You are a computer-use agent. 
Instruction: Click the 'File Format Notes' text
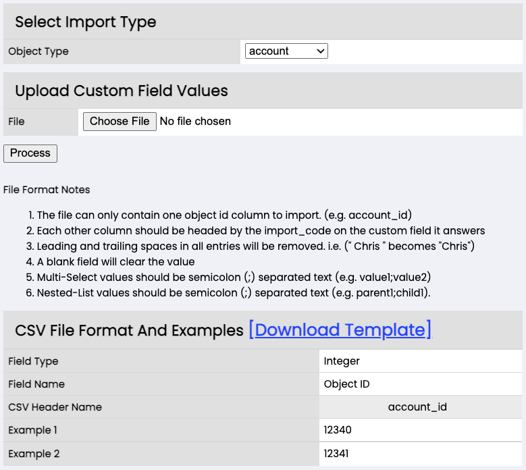[47, 190]
